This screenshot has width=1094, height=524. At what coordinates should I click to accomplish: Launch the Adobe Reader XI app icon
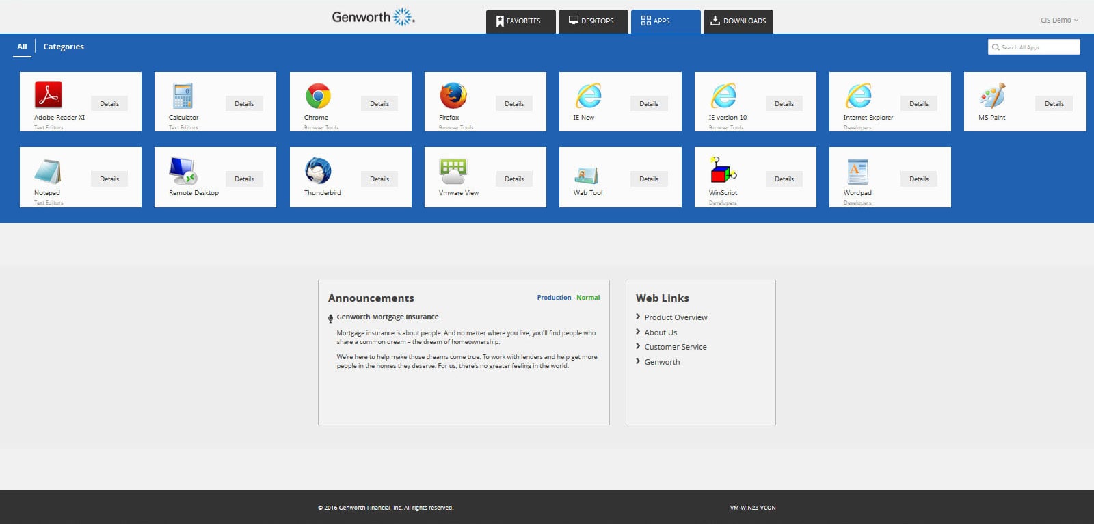[x=49, y=95]
